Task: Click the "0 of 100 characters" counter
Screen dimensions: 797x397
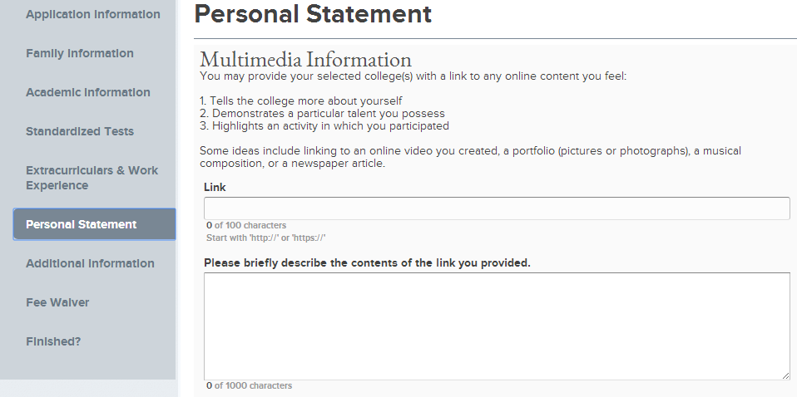Action: [x=246, y=225]
